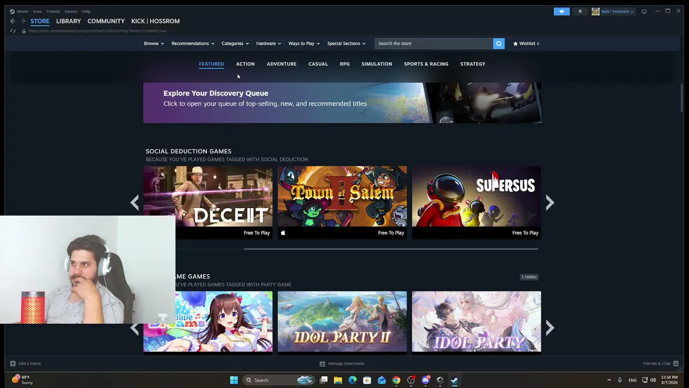This screenshot has height=388, width=689.
Task: Go to the Community section
Action: tap(106, 21)
